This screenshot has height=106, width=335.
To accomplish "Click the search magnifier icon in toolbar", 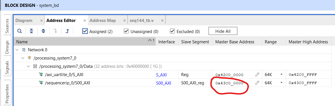I will [x=19, y=31].
